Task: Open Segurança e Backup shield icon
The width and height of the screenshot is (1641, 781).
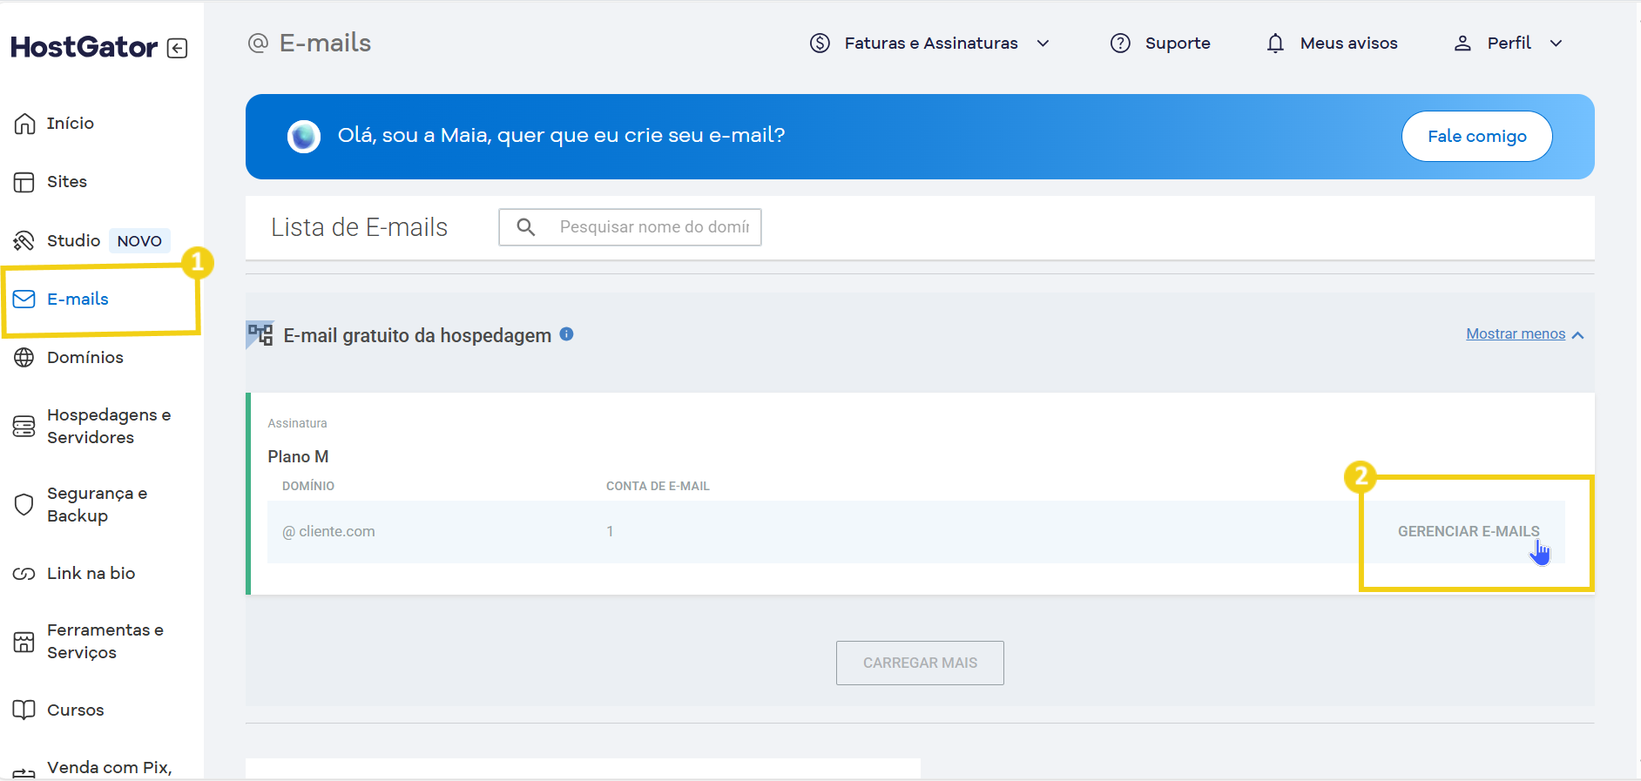Action: click(24, 504)
